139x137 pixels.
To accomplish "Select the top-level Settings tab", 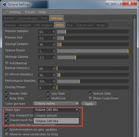I will pyautogui.click(x=56, y=18).
